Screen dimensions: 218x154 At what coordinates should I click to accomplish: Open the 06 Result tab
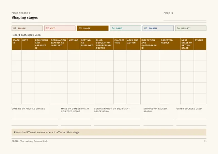pyautogui.click(x=191, y=28)
